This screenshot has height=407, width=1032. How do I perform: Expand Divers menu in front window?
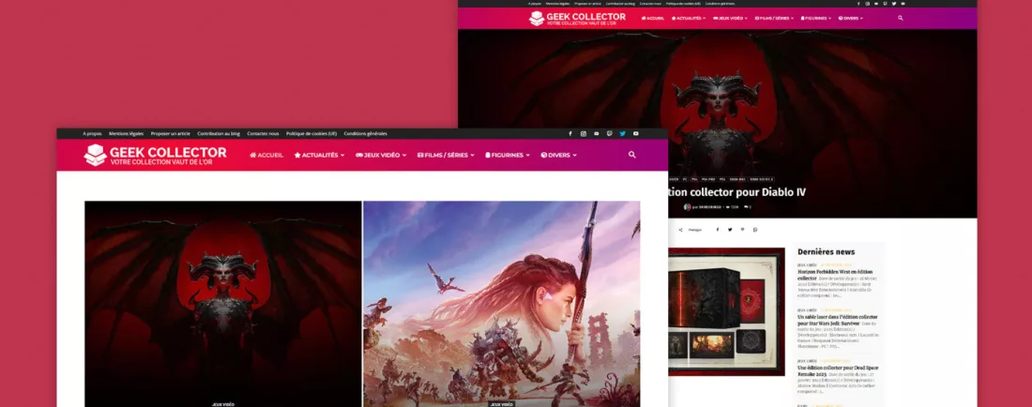559,155
